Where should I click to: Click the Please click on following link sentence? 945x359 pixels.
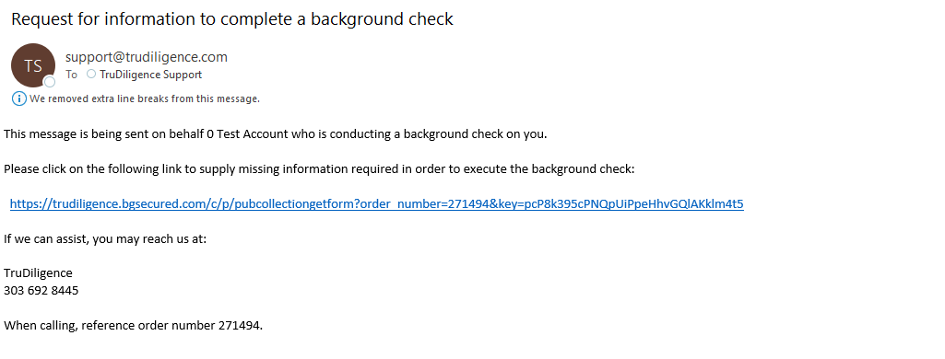(x=319, y=169)
